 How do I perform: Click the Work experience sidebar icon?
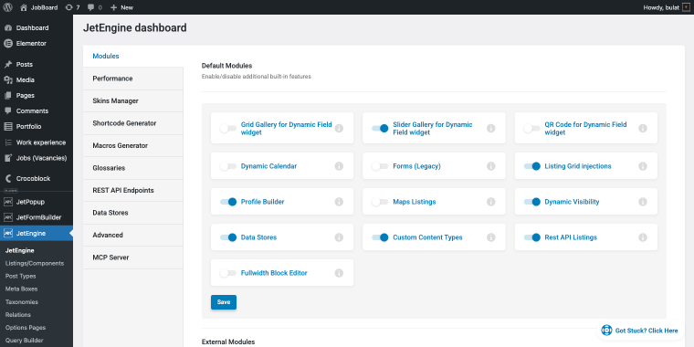(8, 142)
